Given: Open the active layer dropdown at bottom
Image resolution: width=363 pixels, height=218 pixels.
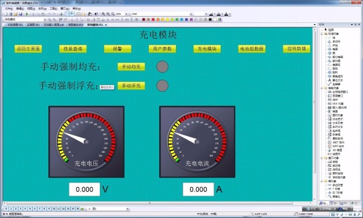Looking at the screenshot, I should pos(128,209).
